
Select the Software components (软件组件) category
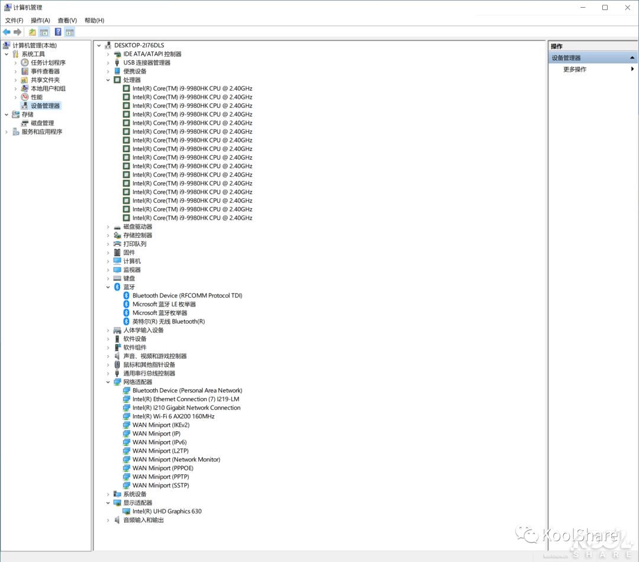[135, 348]
